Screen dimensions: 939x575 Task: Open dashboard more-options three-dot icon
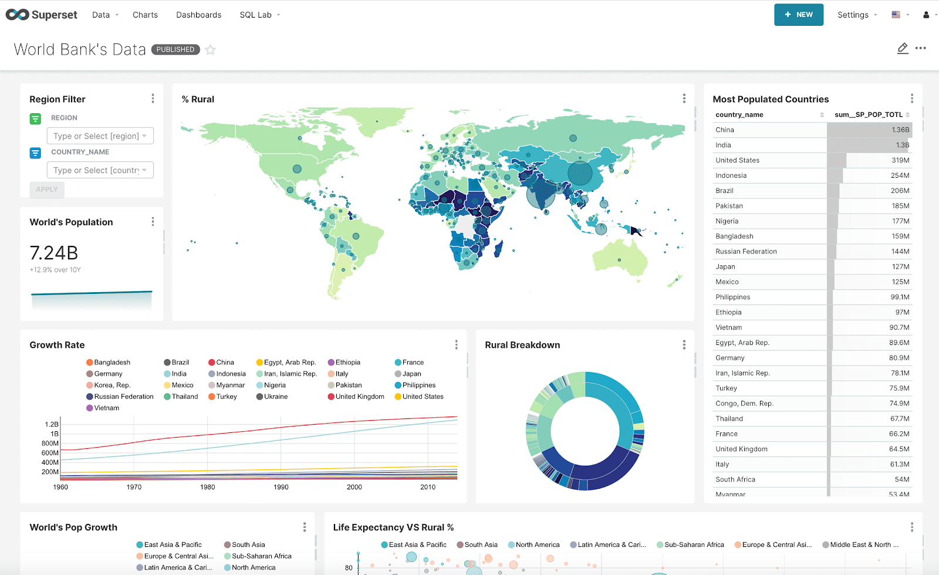click(920, 49)
